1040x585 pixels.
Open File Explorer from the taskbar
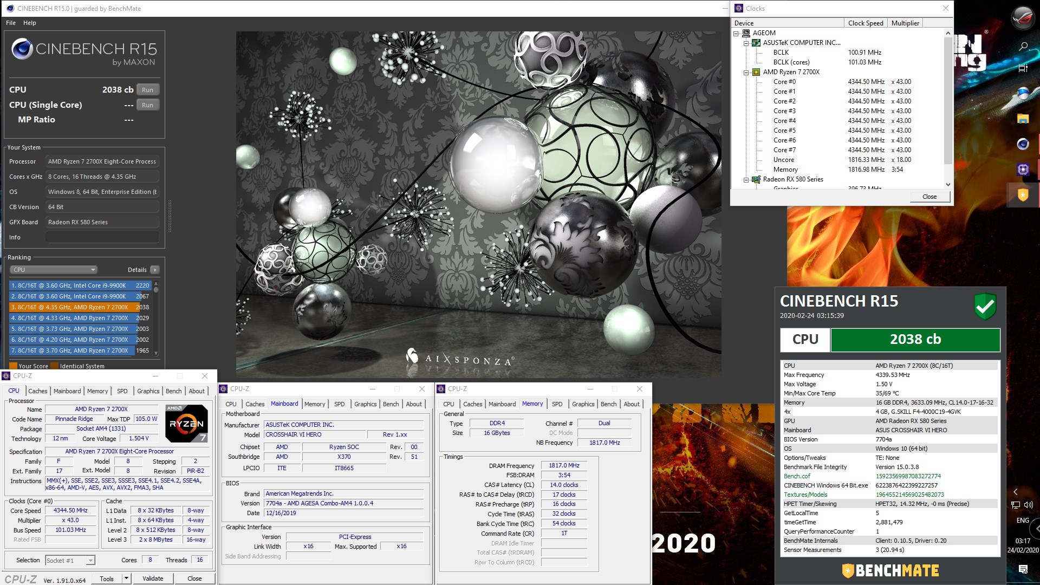tap(1023, 119)
